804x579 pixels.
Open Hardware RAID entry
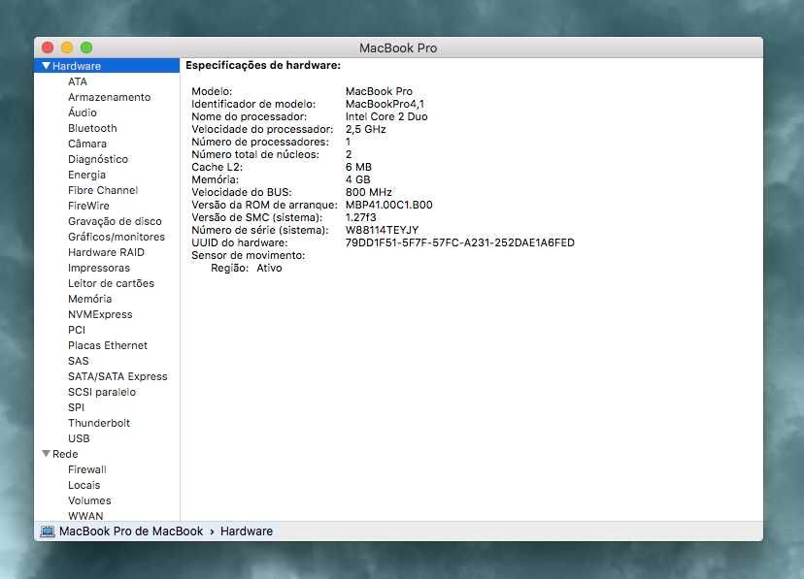[106, 252]
